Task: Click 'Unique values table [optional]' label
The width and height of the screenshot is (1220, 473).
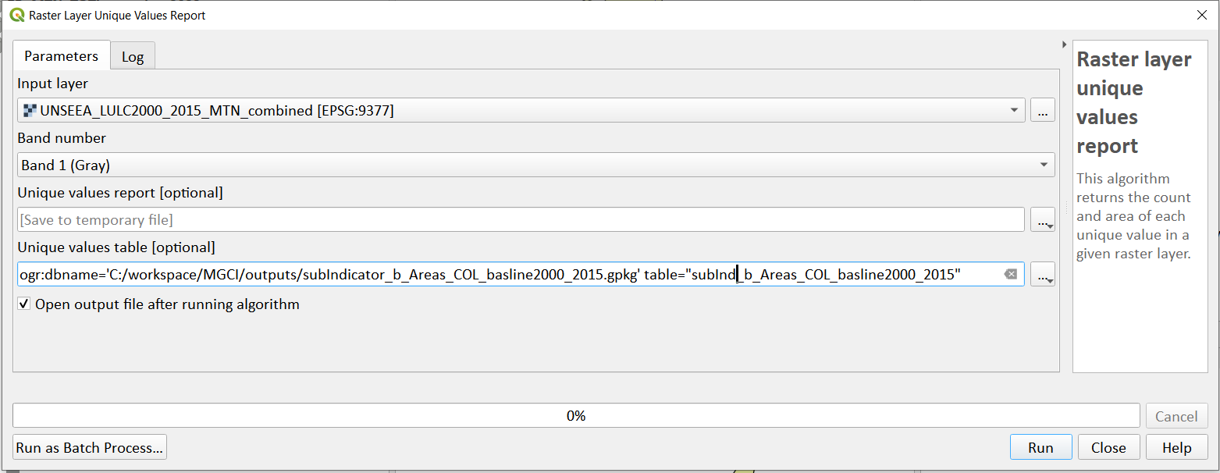Action: tap(116, 247)
